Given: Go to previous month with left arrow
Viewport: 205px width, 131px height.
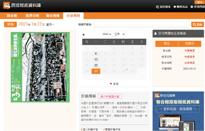Looking at the screenshot, I should tap(83, 35).
